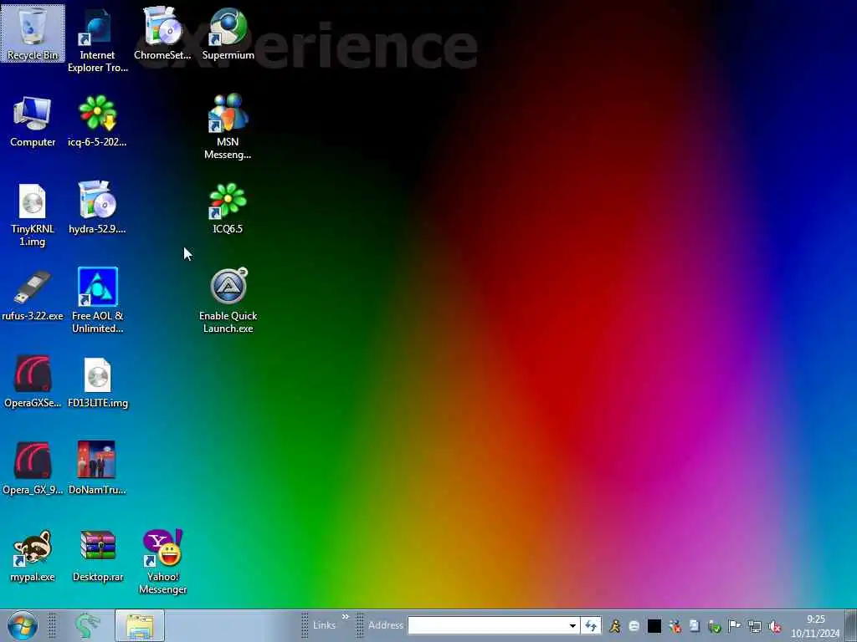Image resolution: width=857 pixels, height=642 pixels.
Task: Select the Desktop.rar archive icon
Action: click(97, 556)
